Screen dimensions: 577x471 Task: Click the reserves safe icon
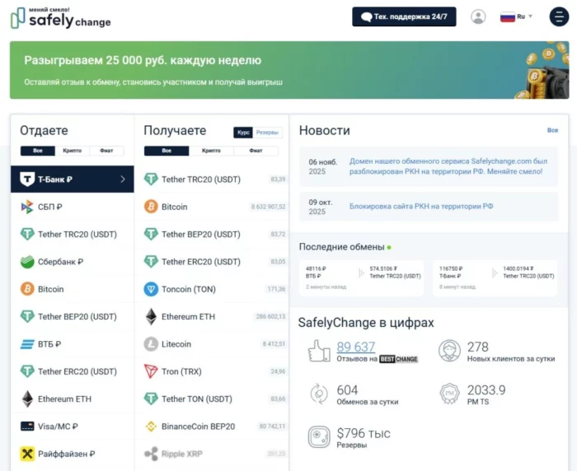click(x=319, y=436)
